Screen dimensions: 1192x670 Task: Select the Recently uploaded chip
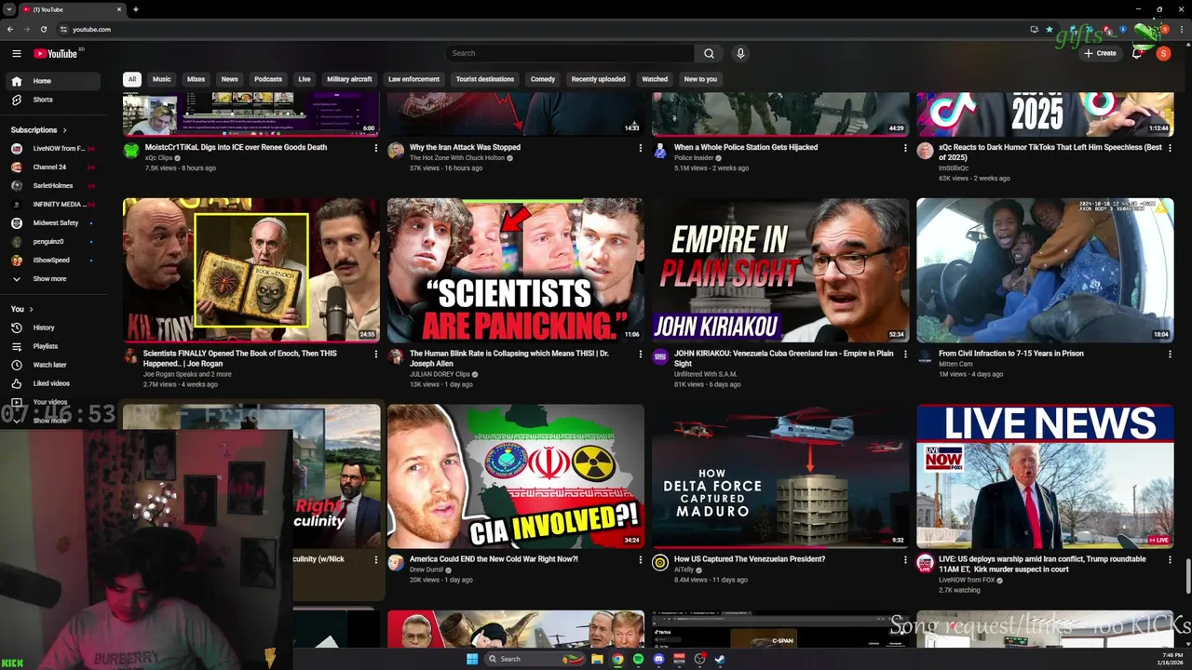[598, 79]
